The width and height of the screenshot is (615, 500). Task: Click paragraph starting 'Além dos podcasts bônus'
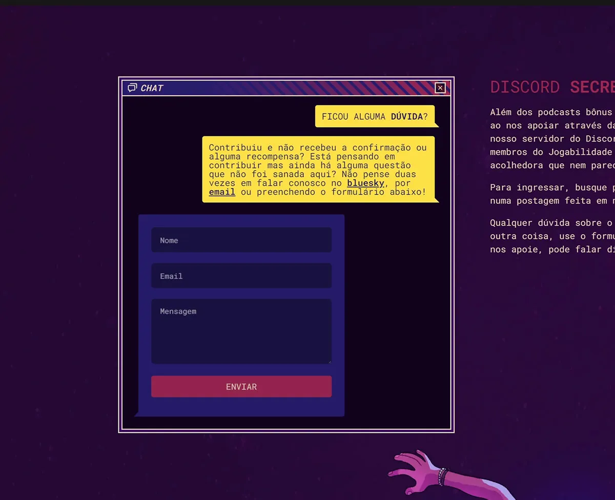click(552, 138)
